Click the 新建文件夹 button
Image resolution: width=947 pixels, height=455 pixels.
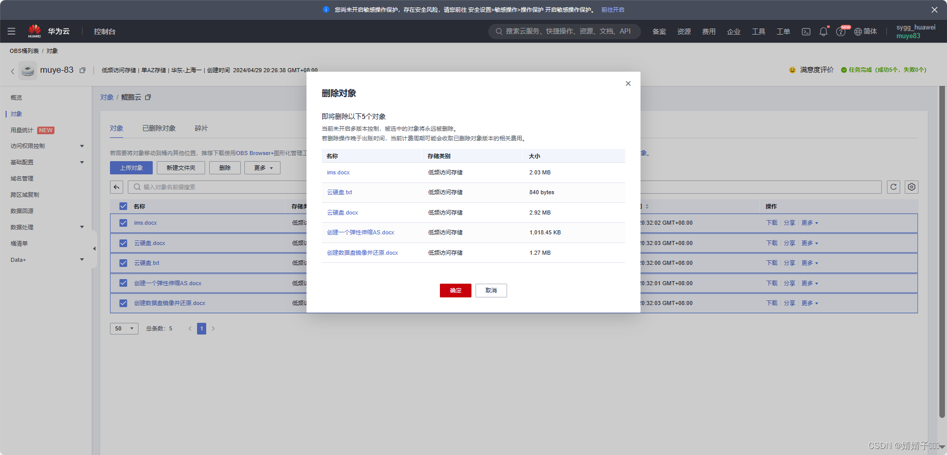[x=181, y=168]
